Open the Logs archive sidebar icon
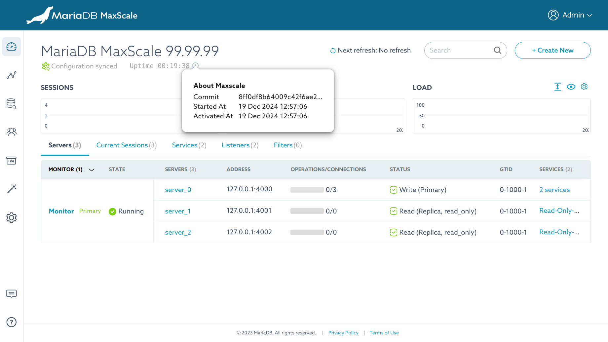Image resolution: width=608 pixels, height=342 pixels. (x=12, y=161)
